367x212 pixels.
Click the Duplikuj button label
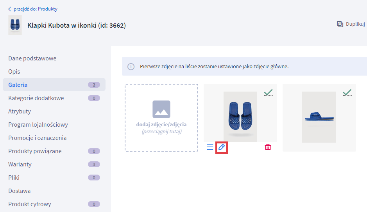click(x=355, y=24)
